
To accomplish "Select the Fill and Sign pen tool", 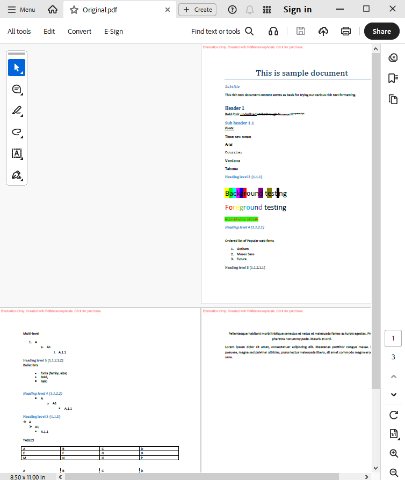I will tap(17, 175).
